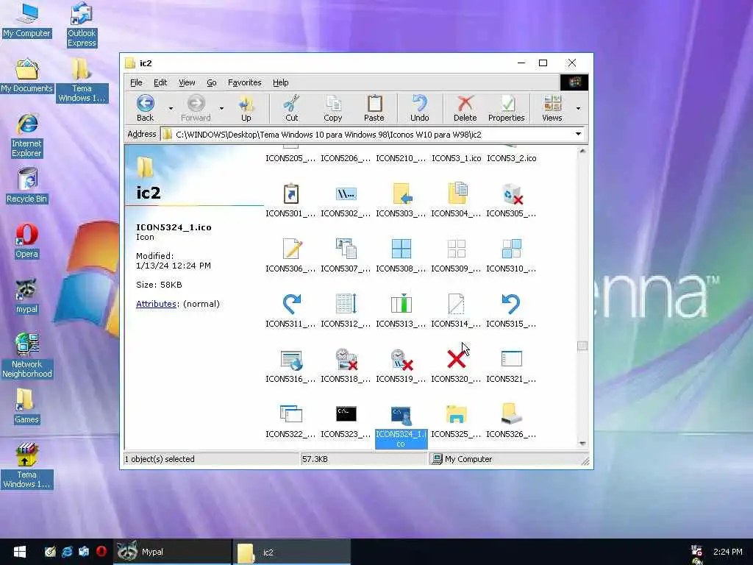Select the ICON5322 cascading windows icon

pos(291,414)
